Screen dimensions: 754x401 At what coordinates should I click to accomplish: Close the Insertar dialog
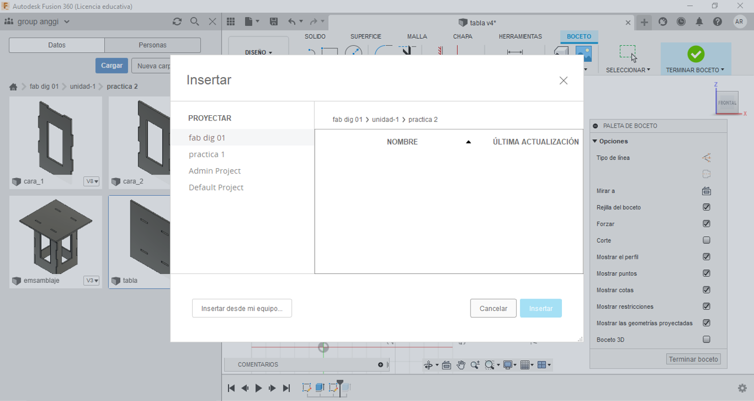564,81
